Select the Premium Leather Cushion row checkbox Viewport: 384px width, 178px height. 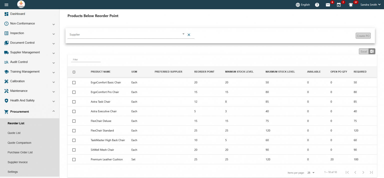74,159
